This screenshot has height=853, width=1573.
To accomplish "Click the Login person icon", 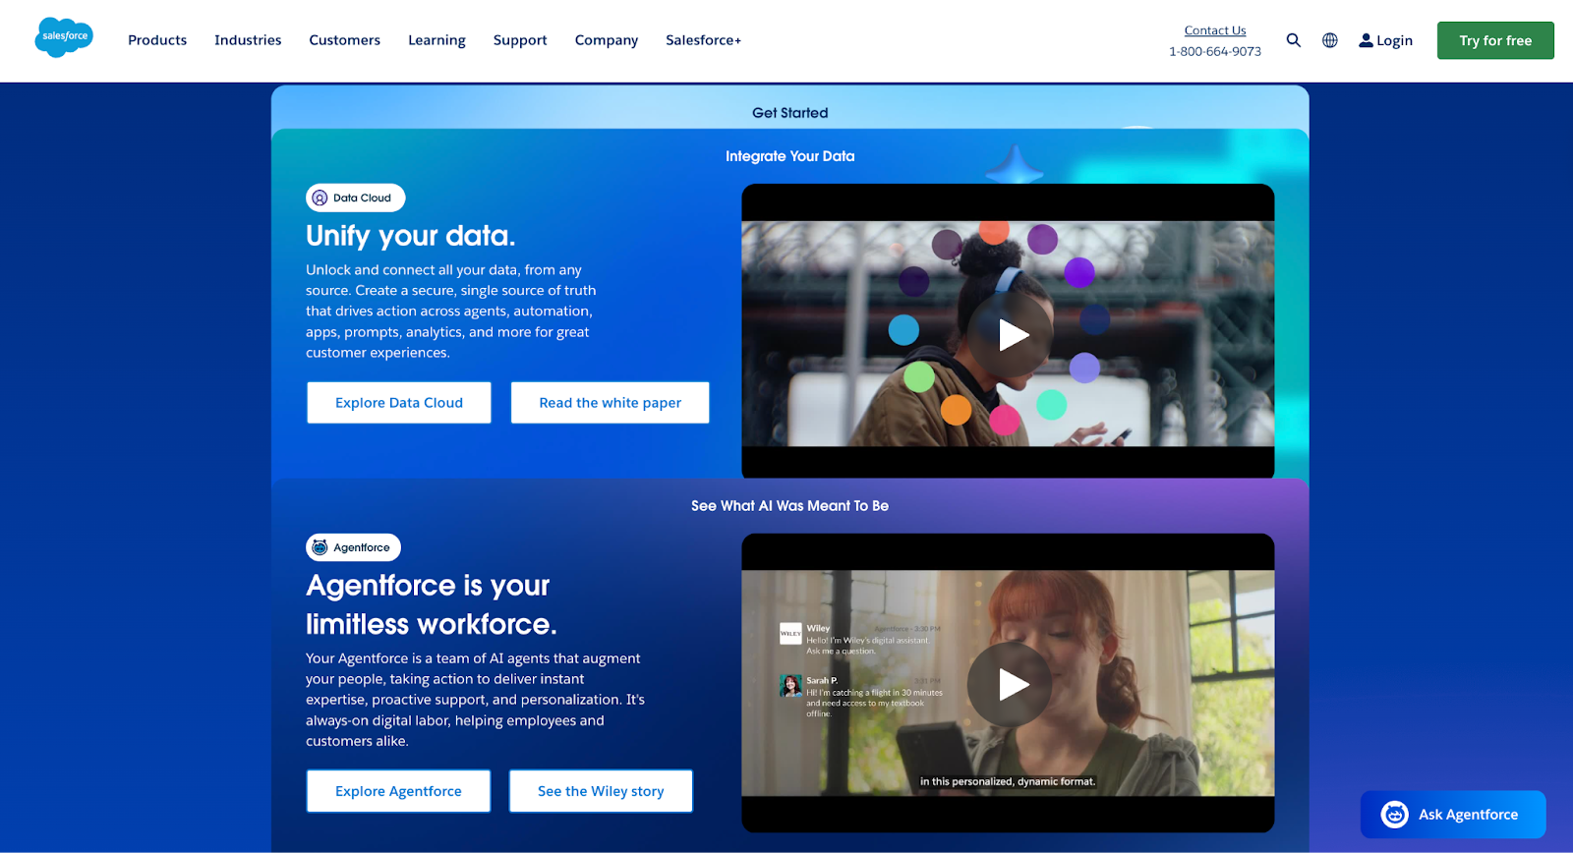I will click(1366, 40).
